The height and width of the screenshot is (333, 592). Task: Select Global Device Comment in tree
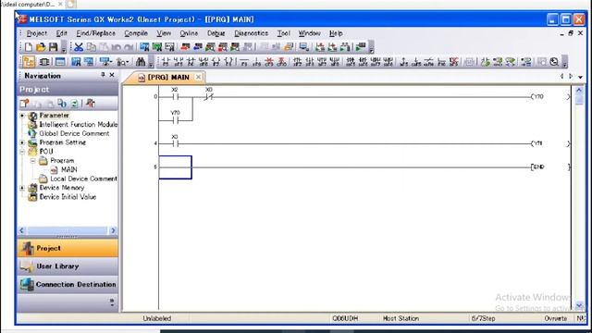[x=74, y=133]
